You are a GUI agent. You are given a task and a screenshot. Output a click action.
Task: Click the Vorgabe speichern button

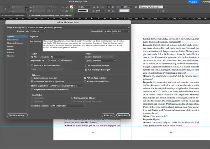point(17,115)
